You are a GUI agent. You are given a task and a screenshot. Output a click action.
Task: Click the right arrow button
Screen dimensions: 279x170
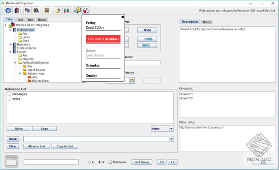pyautogui.click(x=147, y=39)
